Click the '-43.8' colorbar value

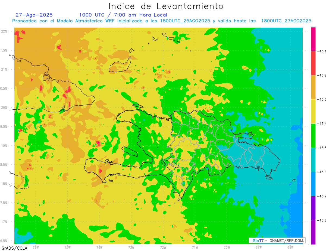point(322,220)
